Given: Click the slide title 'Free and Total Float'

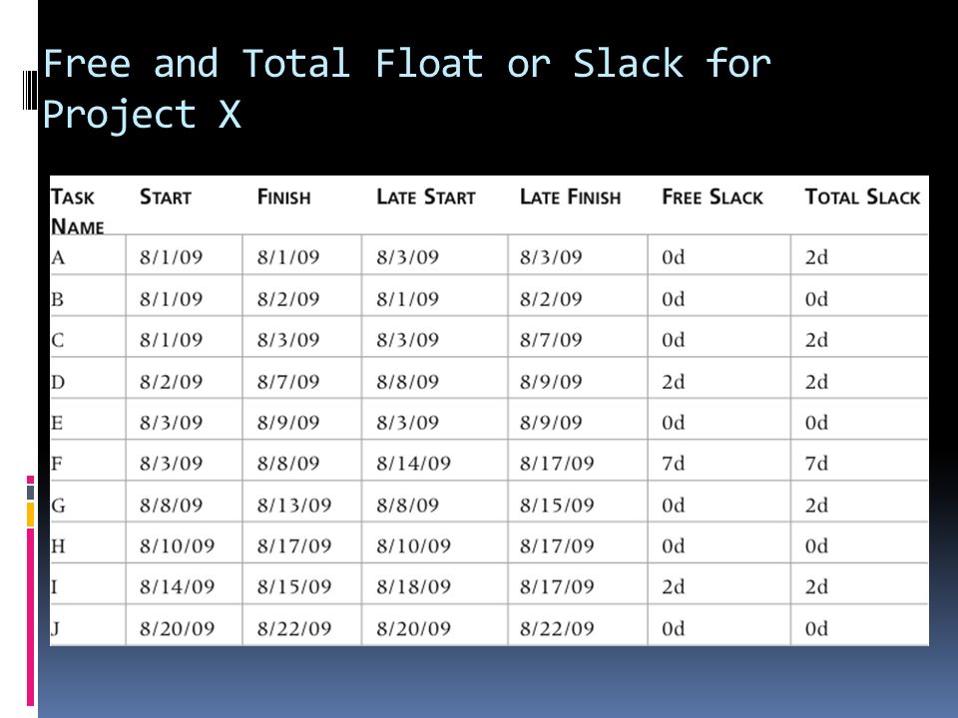Looking at the screenshot, I should coord(263,64).
